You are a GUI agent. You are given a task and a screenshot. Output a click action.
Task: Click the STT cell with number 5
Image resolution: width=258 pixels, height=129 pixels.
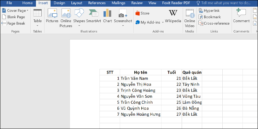click(110, 102)
